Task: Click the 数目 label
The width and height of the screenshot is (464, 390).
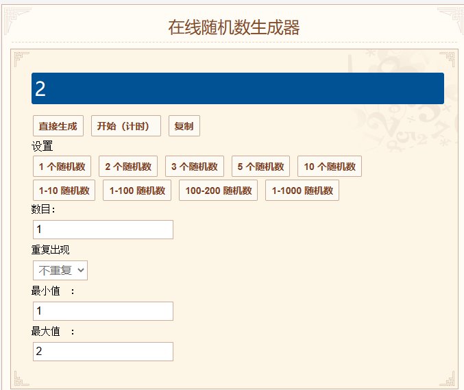Action: point(43,209)
